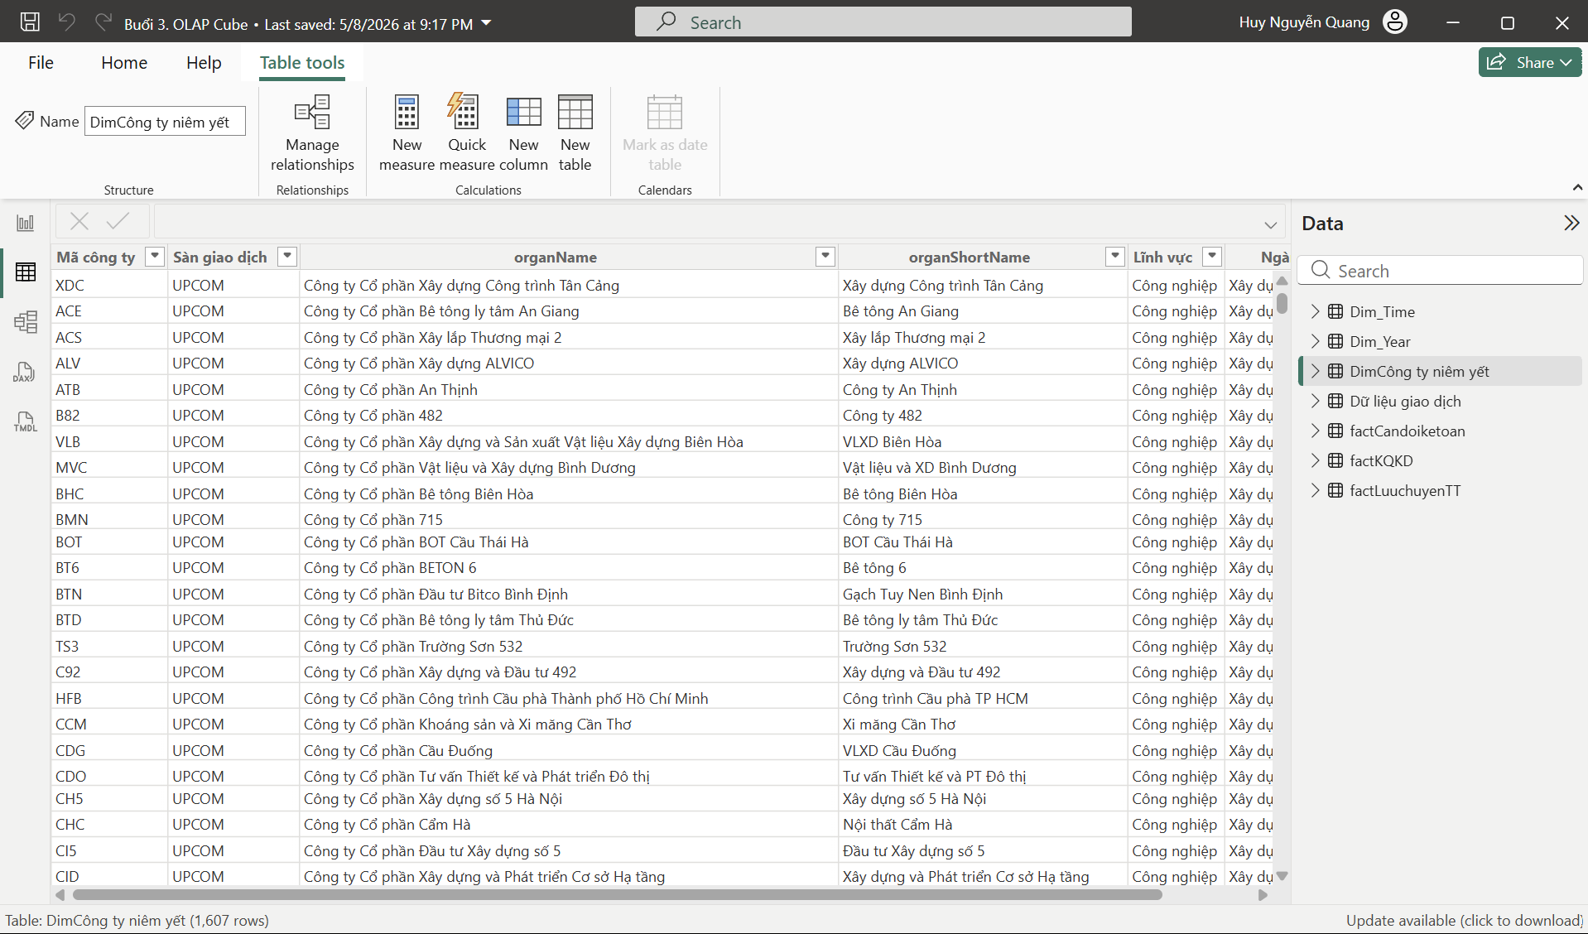Click the horizontal scrollbar of the table

coord(617,895)
